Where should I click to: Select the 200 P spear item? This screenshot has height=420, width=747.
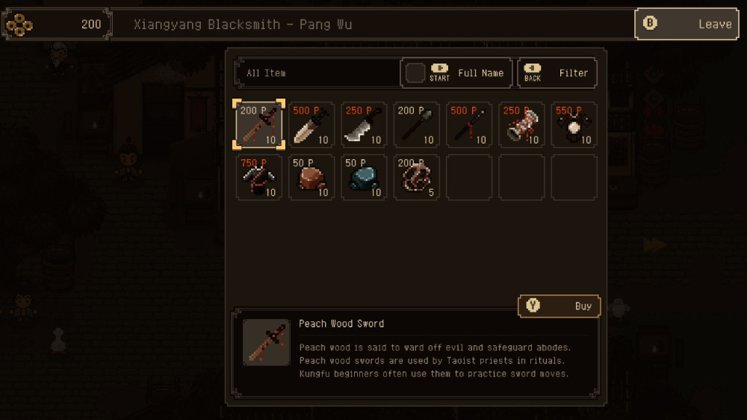[x=416, y=125]
